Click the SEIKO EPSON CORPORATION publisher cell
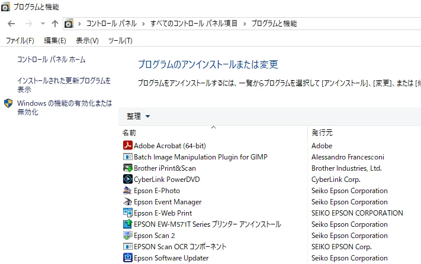Image resolution: width=421 pixels, height=264 pixels. (357, 213)
